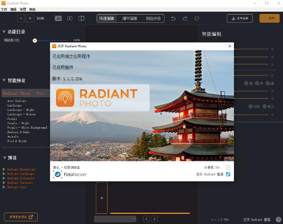The image size is (283, 224).
Task: Open the 帮助 menu
Action: point(32,9)
